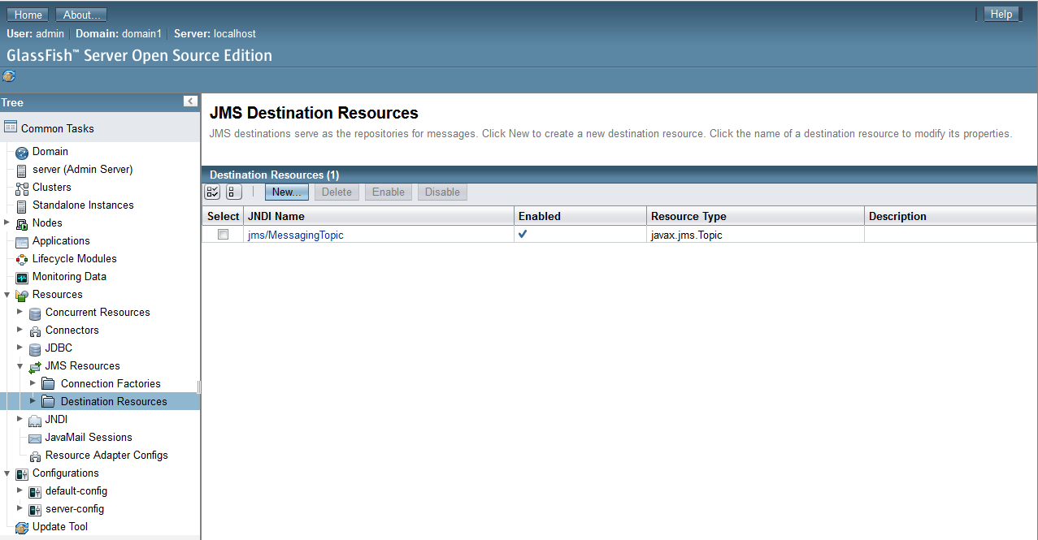Open Help from the top banner

(x=1001, y=14)
